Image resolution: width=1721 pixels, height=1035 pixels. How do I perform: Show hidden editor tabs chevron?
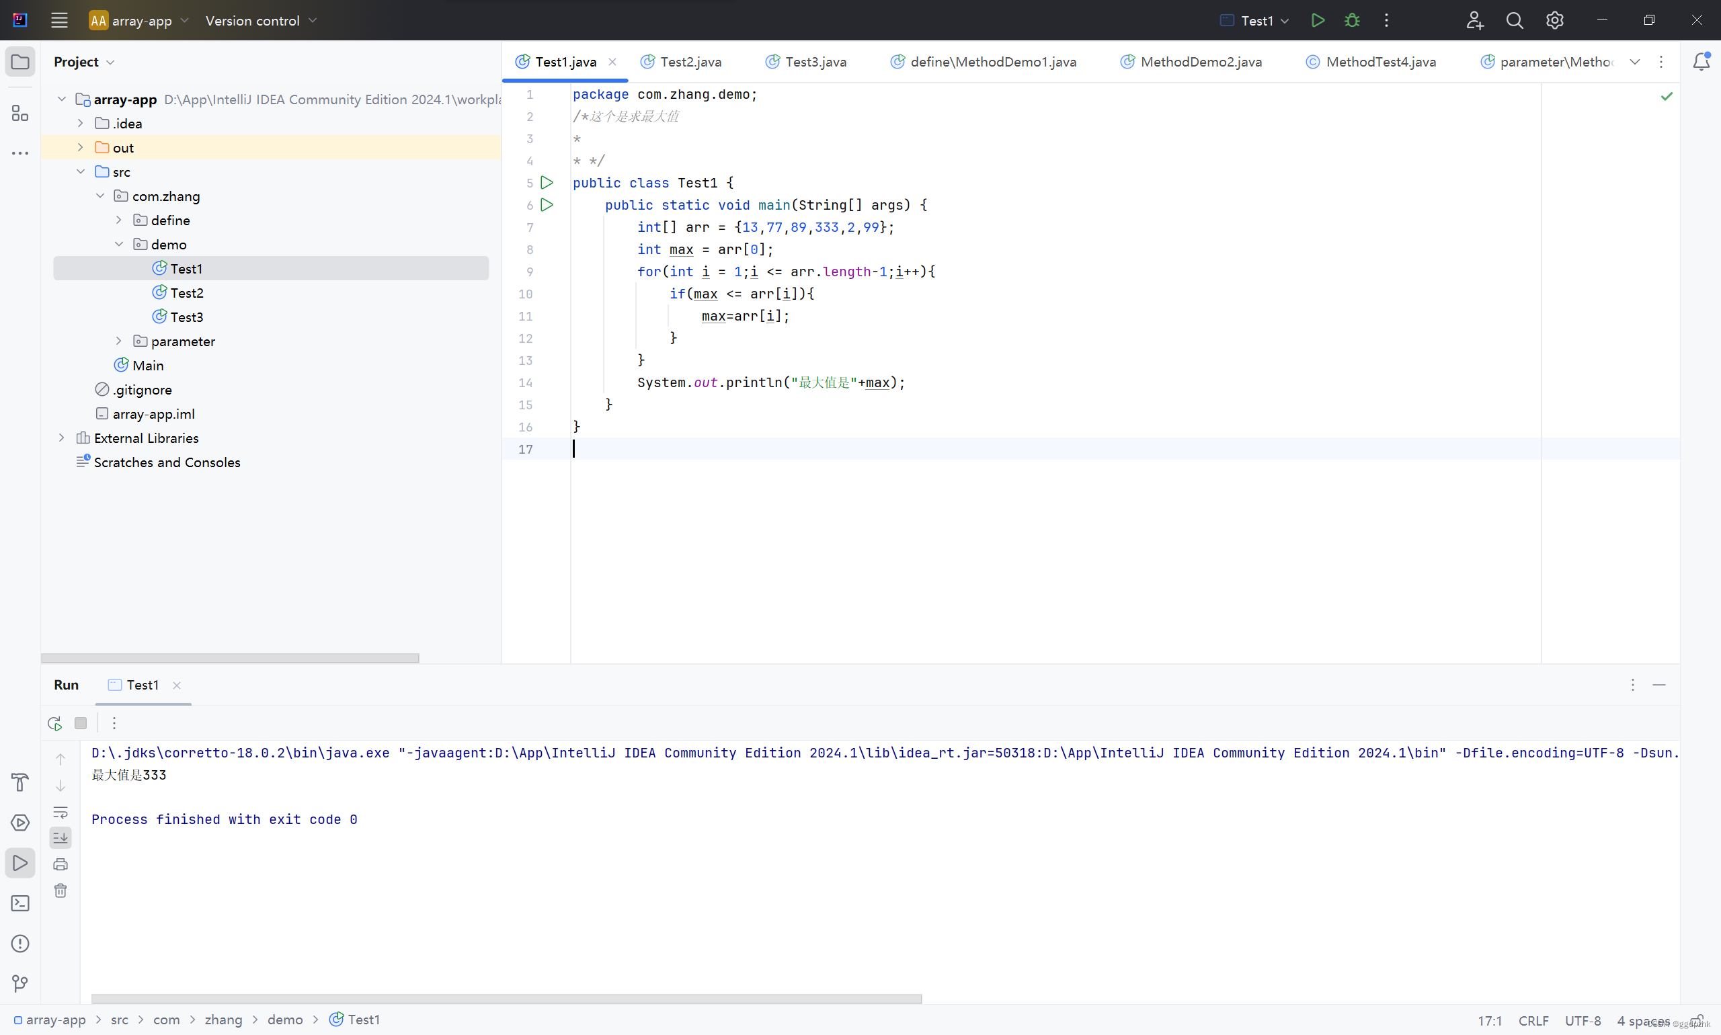tap(1634, 62)
